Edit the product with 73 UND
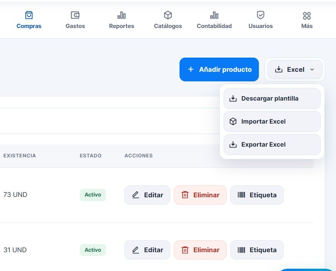 [147, 195]
